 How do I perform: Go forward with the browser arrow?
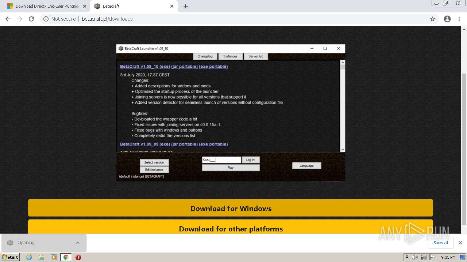pos(20,19)
